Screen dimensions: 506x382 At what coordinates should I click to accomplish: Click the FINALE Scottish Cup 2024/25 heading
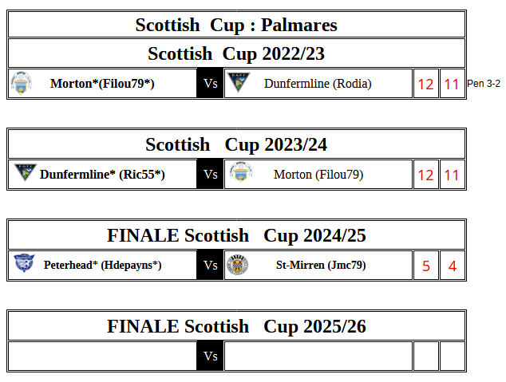[x=236, y=235]
